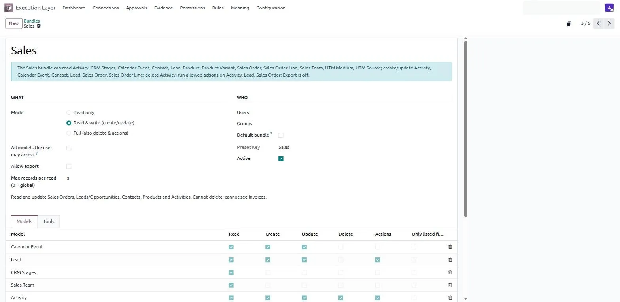Screen dimensions: 620x302
Task: Open the Rules menu
Action: (x=218, y=8)
